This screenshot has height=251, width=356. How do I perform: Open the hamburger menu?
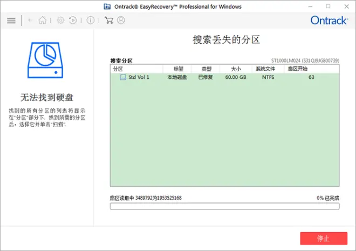pos(11,21)
